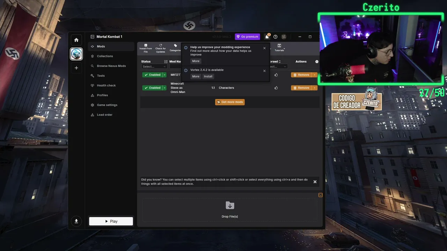Sort by the Endorsed column arrows

coord(279,62)
